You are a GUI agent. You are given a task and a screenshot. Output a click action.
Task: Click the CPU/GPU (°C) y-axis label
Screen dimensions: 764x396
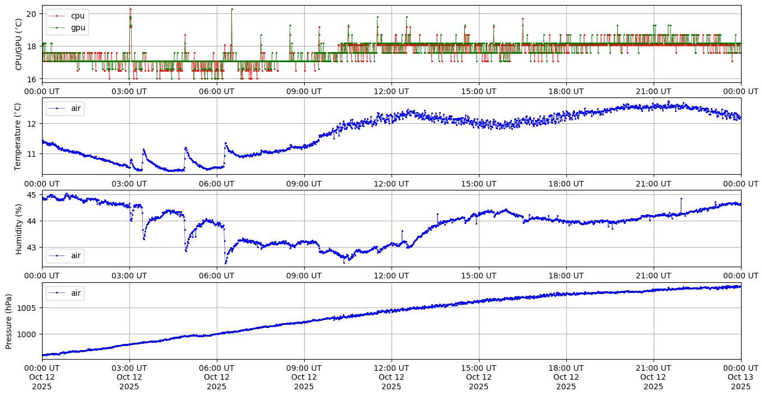click(18, 44)
